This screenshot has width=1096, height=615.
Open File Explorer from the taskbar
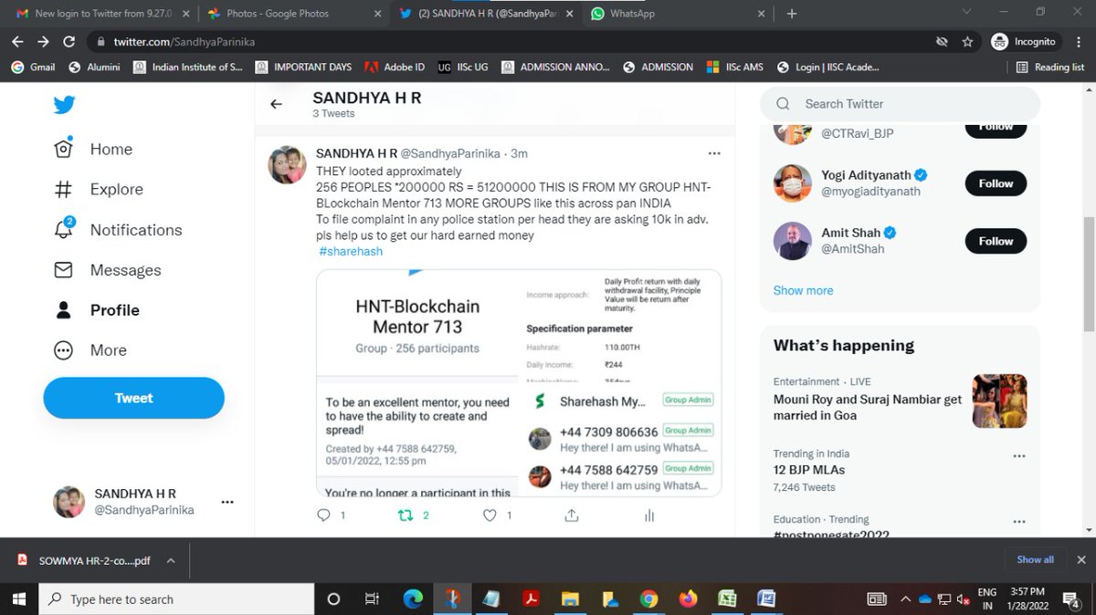click(x=570, y=599)
